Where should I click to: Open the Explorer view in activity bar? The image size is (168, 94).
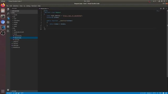(8, 9)
